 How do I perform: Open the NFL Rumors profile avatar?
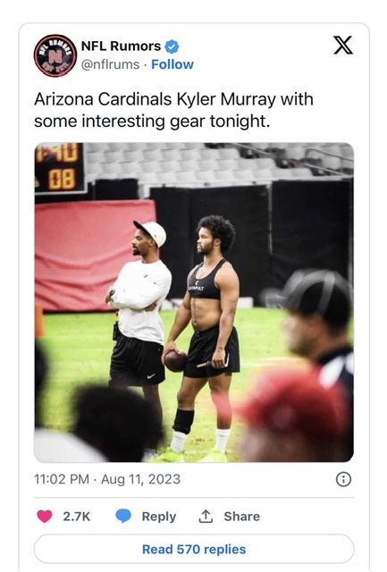[x=55, y=55]
